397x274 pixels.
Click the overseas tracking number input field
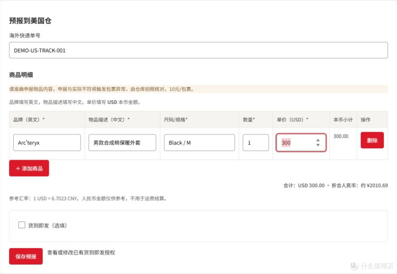click(198, 50)
